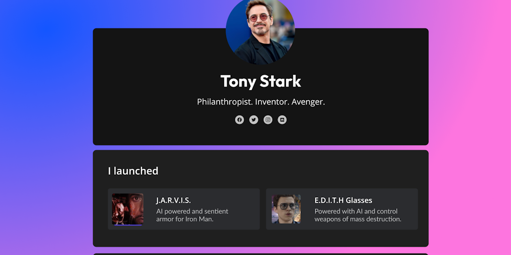Screen dimensions: 511x255
Task: Click the "armor for Iron Man." text line
Action: tap(185, 219)
